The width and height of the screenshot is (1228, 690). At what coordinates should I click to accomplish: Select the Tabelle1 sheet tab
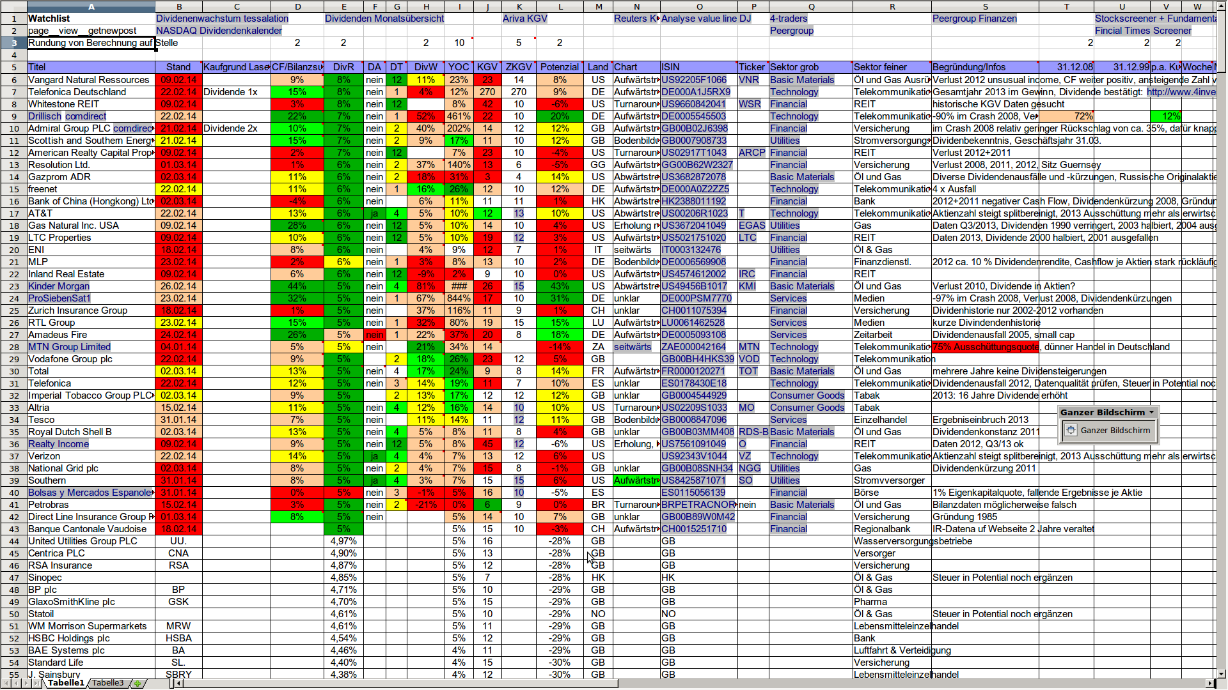point(66,683)
